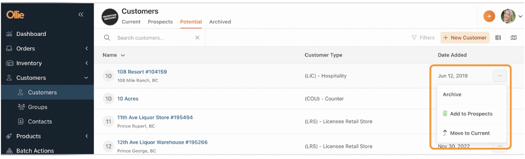The image size is (525, 159).
Task: Click the Showtime Brewing logo
Action: [x=110, y=17]
